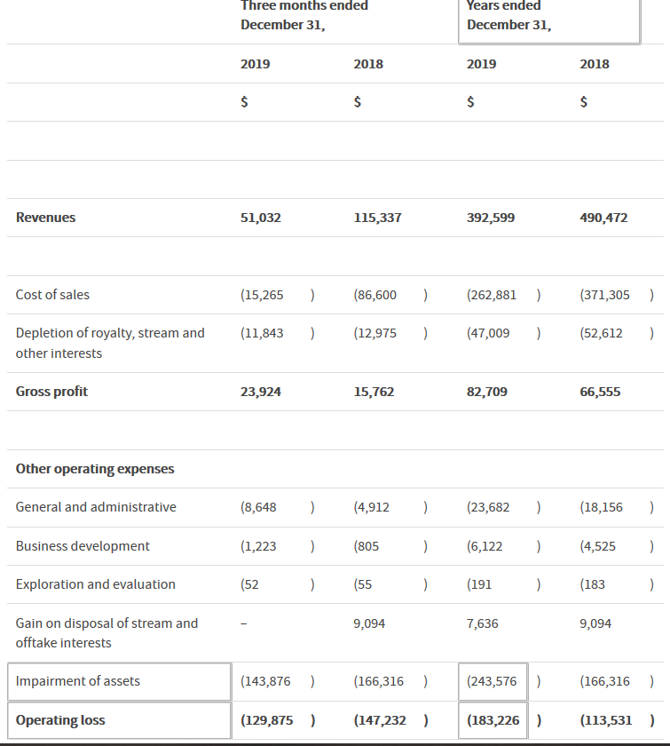Select the 82,709 gross profit value
The height and width of the screenshot is (746, 670).
(487, 392)
